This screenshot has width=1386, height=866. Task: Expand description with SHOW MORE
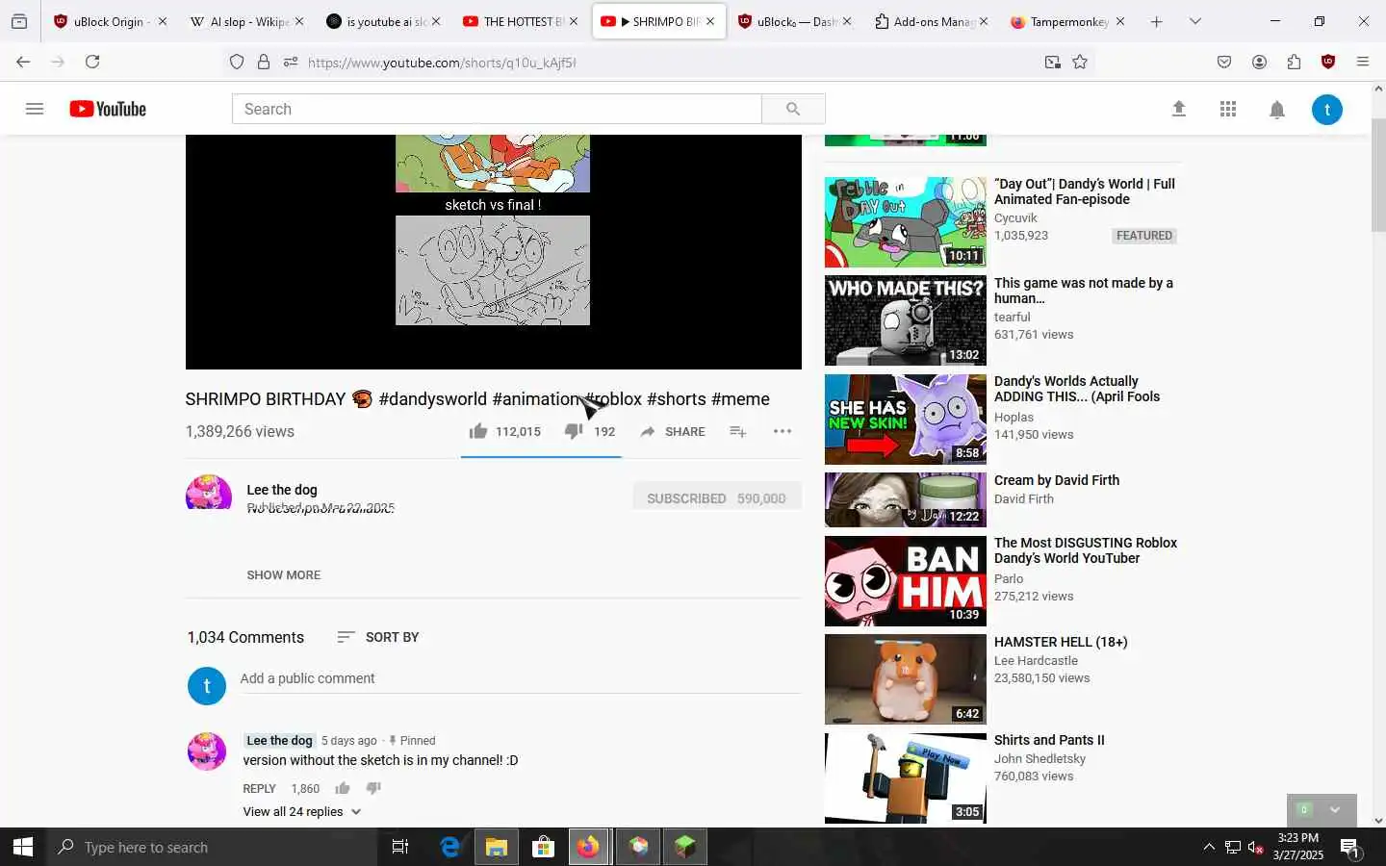click(x=284, y=574)
